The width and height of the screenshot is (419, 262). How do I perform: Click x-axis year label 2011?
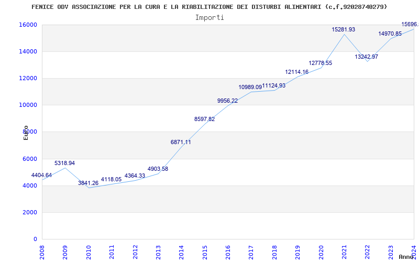tap(112, 253)
